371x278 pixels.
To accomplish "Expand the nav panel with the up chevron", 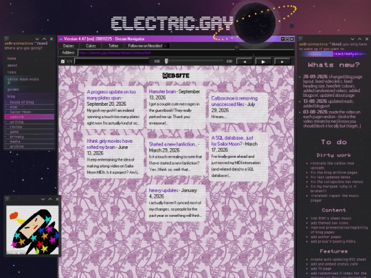I will click(44, 38).
